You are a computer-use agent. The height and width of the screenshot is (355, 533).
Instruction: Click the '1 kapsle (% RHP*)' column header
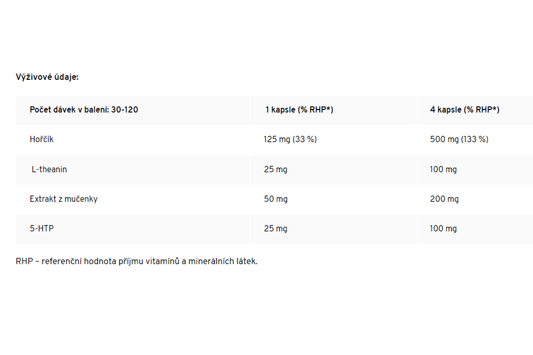pyautogui.click(x=299, y=109)
